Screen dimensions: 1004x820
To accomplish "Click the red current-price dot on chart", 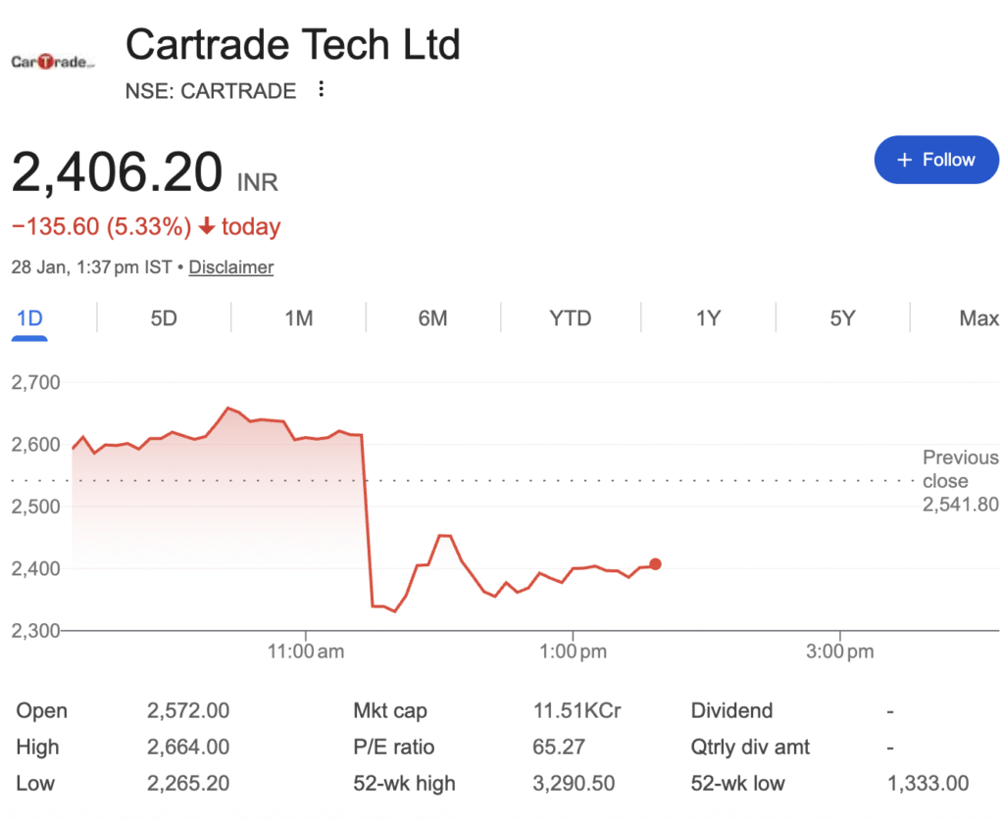I will coord(655,564).
